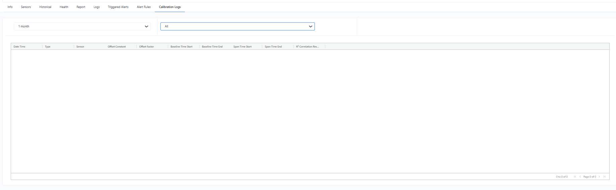Click the 0 to 0 of 0 count
This screenshot has height=190, width=616.
pyautogui.click(x=562, y=177)
